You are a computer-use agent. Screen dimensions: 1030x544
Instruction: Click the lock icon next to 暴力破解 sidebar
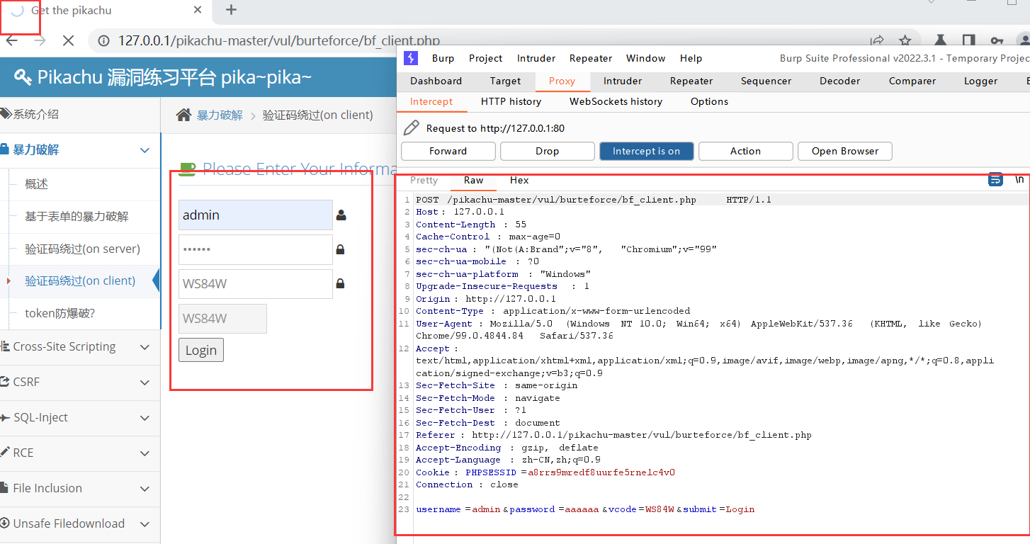pos(4,149)
